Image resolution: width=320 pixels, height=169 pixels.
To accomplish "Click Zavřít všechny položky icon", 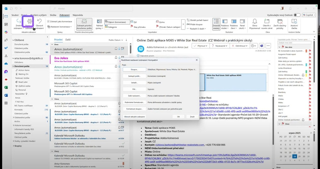I will 279,21.
